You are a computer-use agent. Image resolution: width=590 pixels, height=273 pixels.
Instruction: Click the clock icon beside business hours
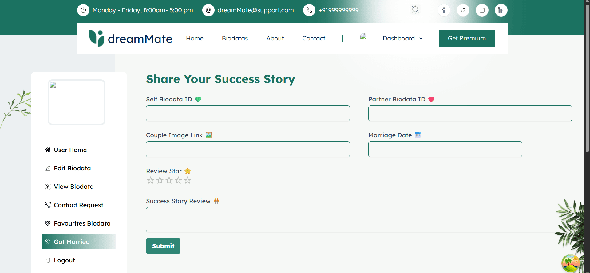click(x=83, y=10)
